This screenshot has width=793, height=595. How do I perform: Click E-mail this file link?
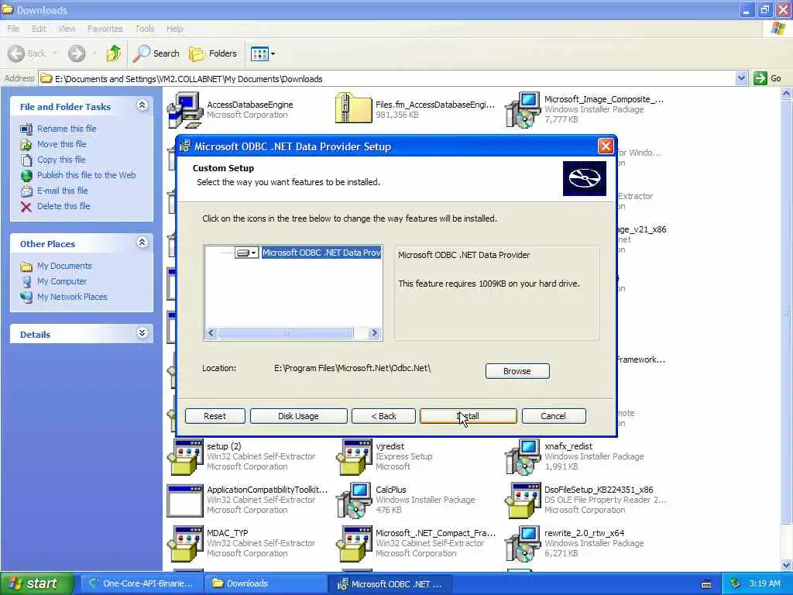[62, 191]
